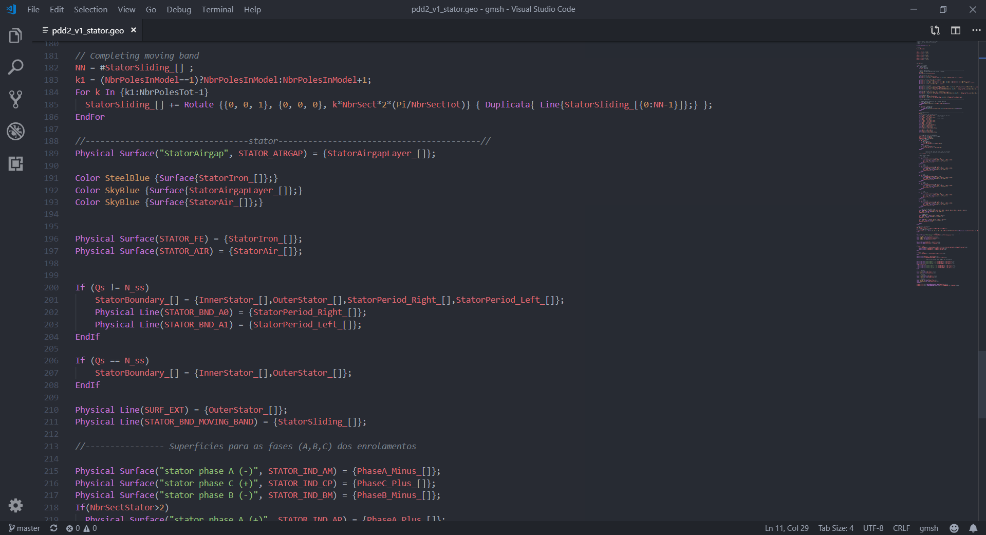
Task: Open the Edit menu
Action: tap(57, 9)
